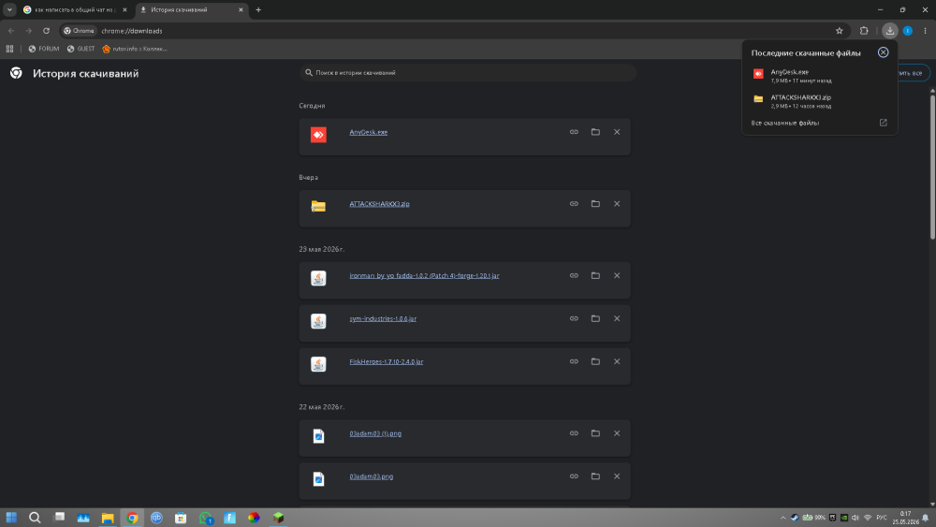Show sym-industries-1.0.6.jar in folder
This screenshot has width=936, height=527.
pyautogui.click(x=595, y=318)
